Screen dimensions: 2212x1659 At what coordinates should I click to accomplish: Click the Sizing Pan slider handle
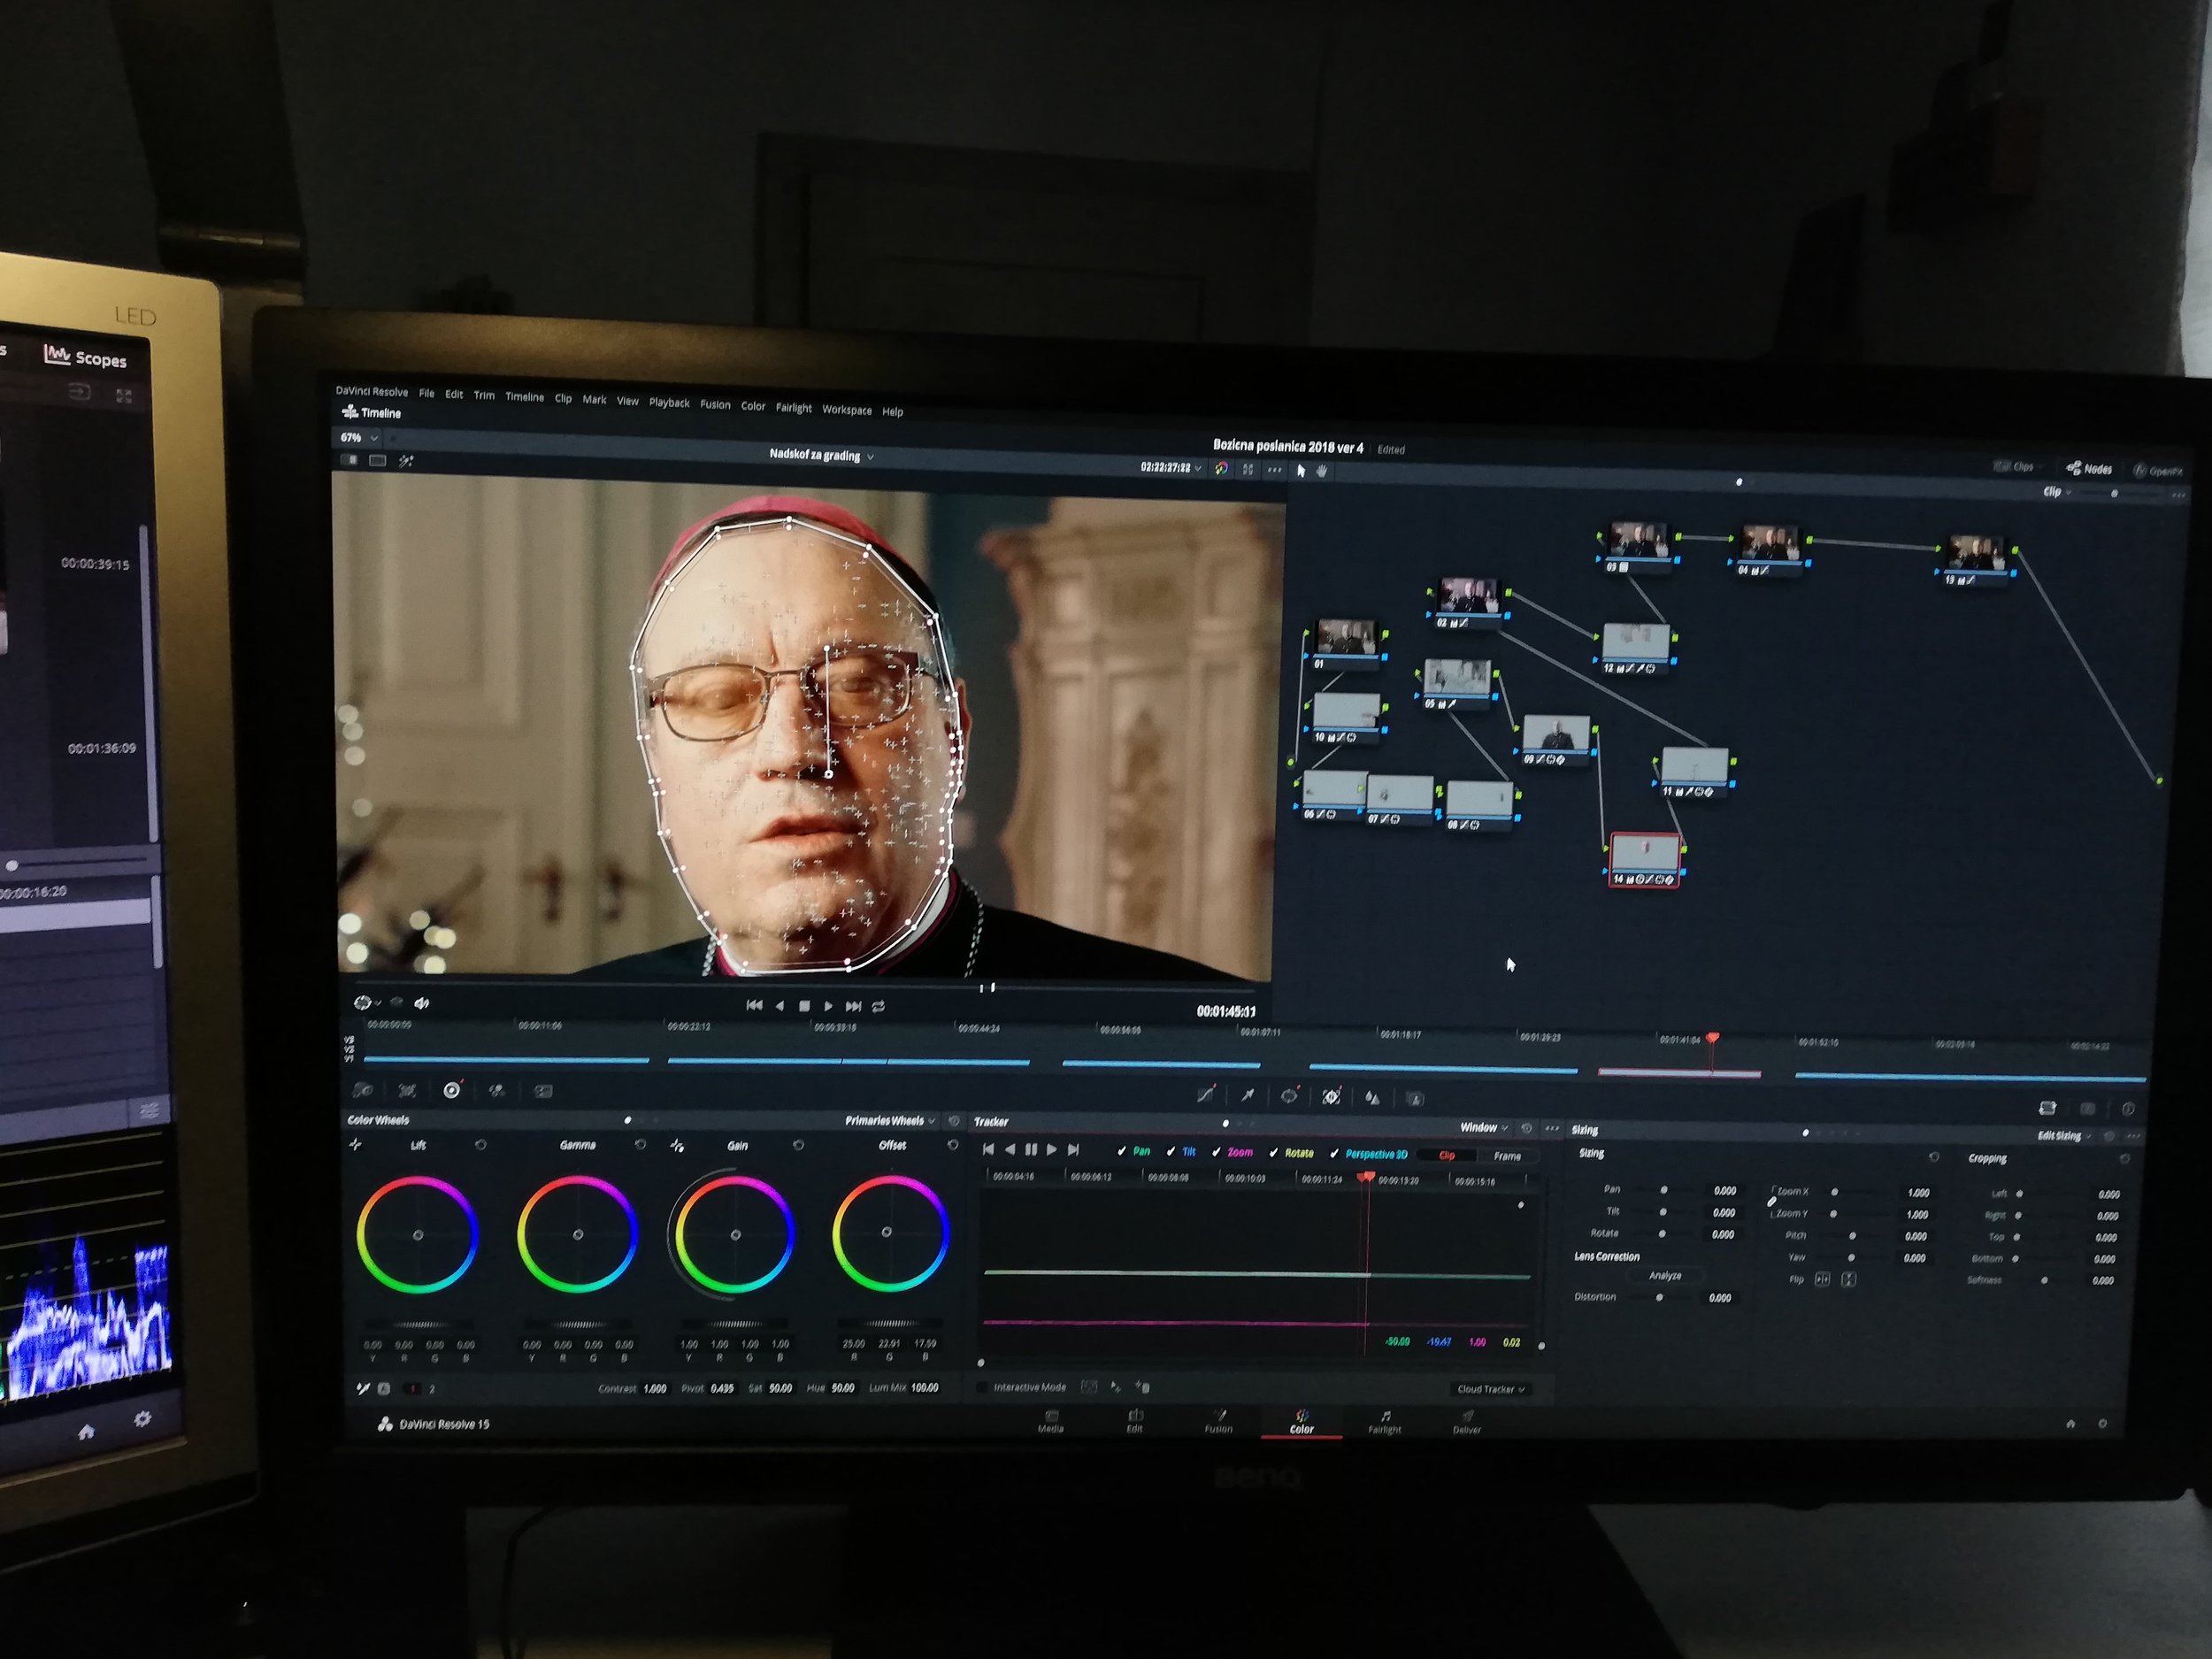pyautogui.click(x=1664, y=1190)
